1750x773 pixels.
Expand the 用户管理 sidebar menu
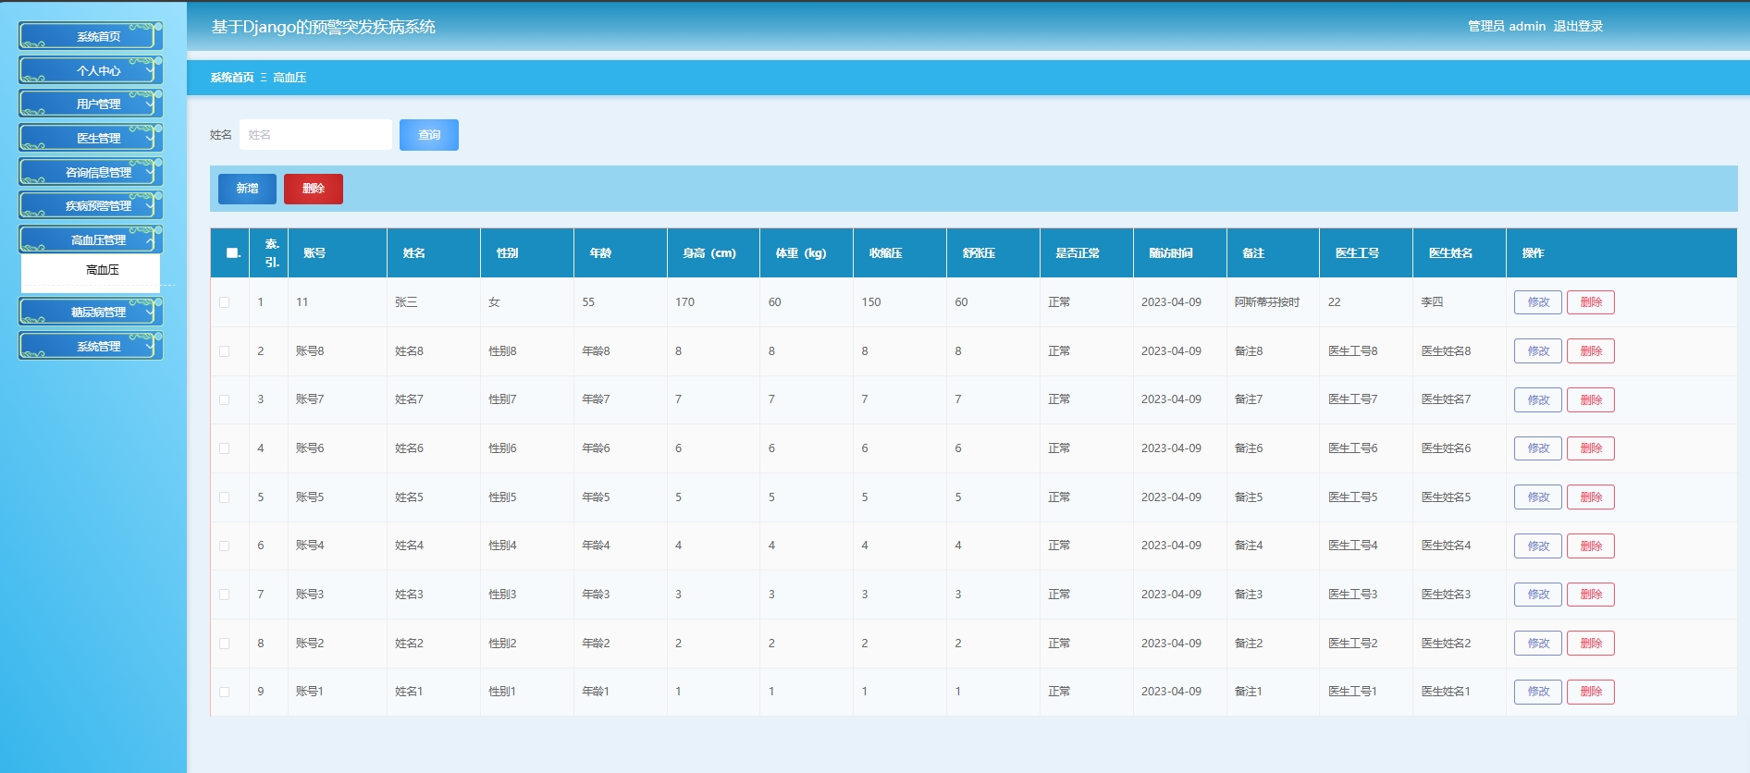91,104
